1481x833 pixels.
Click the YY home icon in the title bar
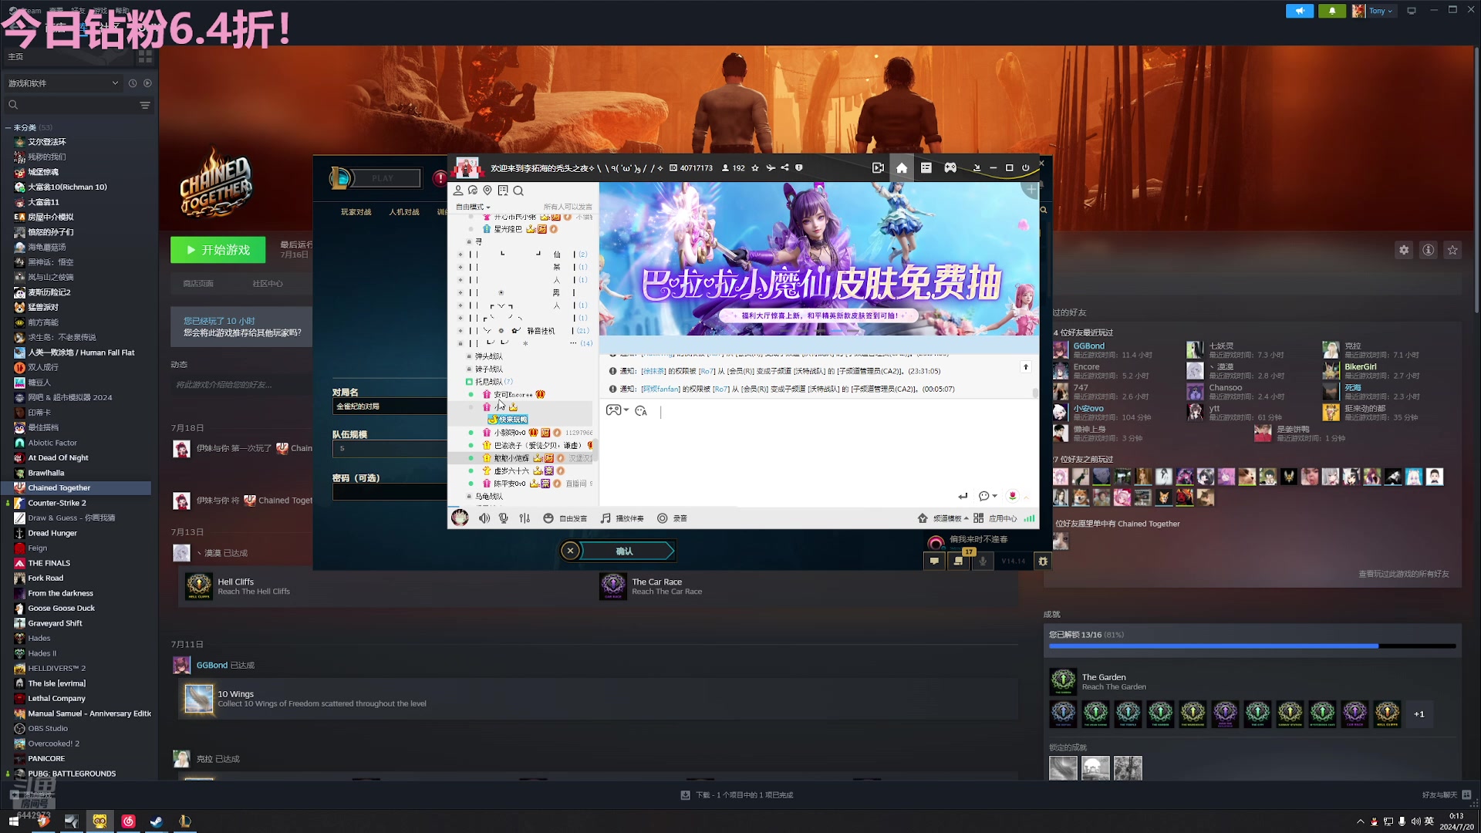901,167
